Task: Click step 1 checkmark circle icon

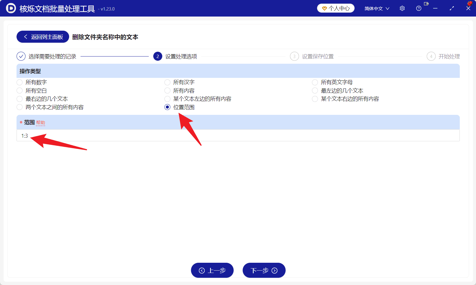Action: coord(21,56)
